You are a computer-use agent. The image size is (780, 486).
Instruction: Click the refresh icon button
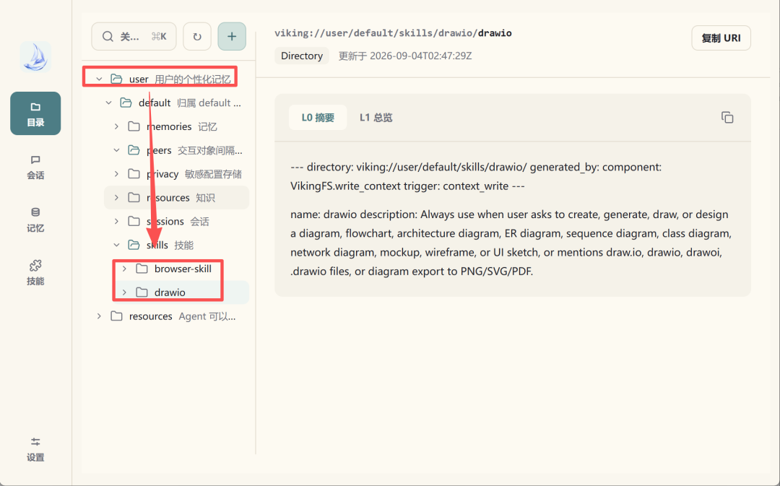click(197, 36)
